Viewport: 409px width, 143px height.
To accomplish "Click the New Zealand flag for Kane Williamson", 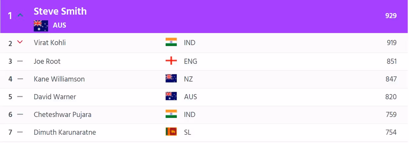I will click(x=171, y=79).
